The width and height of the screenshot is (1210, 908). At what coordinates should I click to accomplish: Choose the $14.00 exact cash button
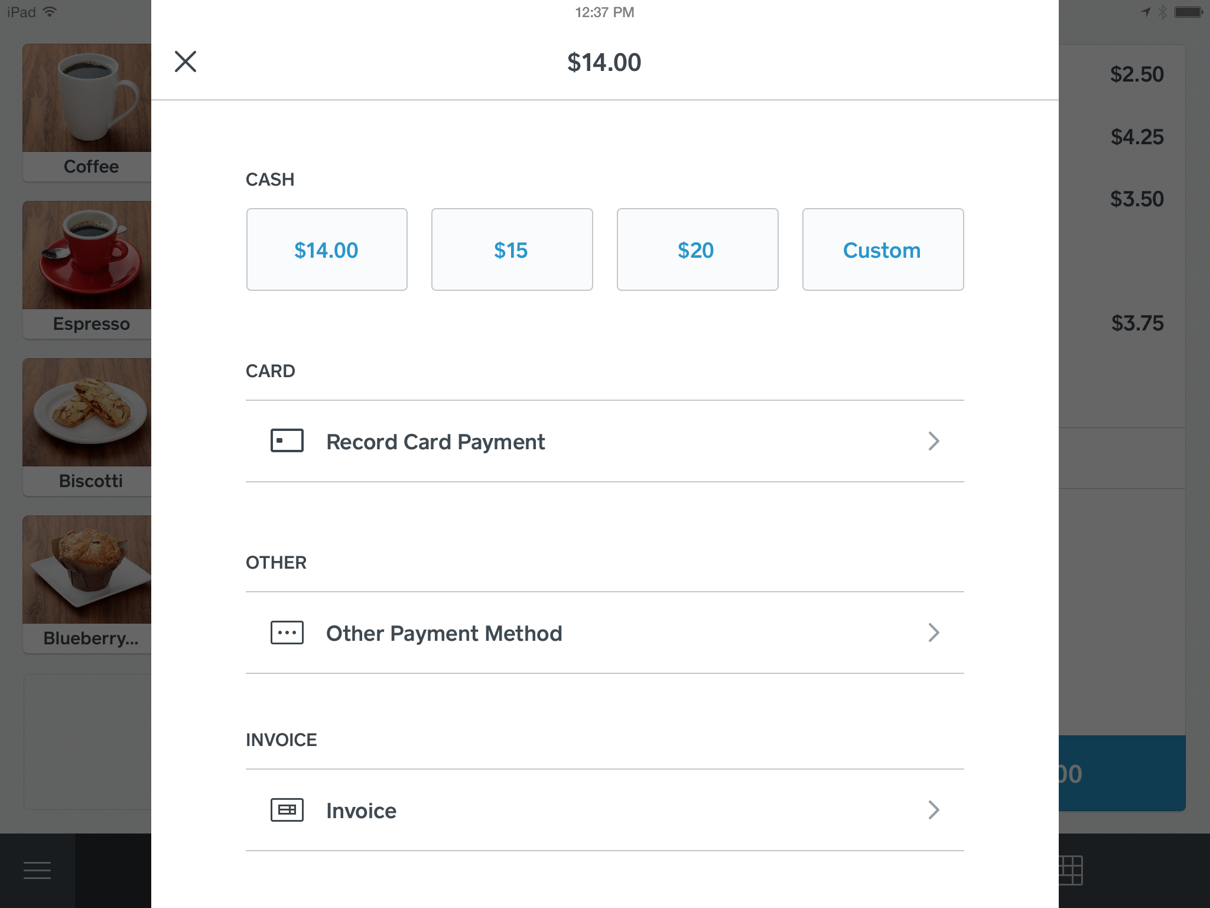point(327,249)
